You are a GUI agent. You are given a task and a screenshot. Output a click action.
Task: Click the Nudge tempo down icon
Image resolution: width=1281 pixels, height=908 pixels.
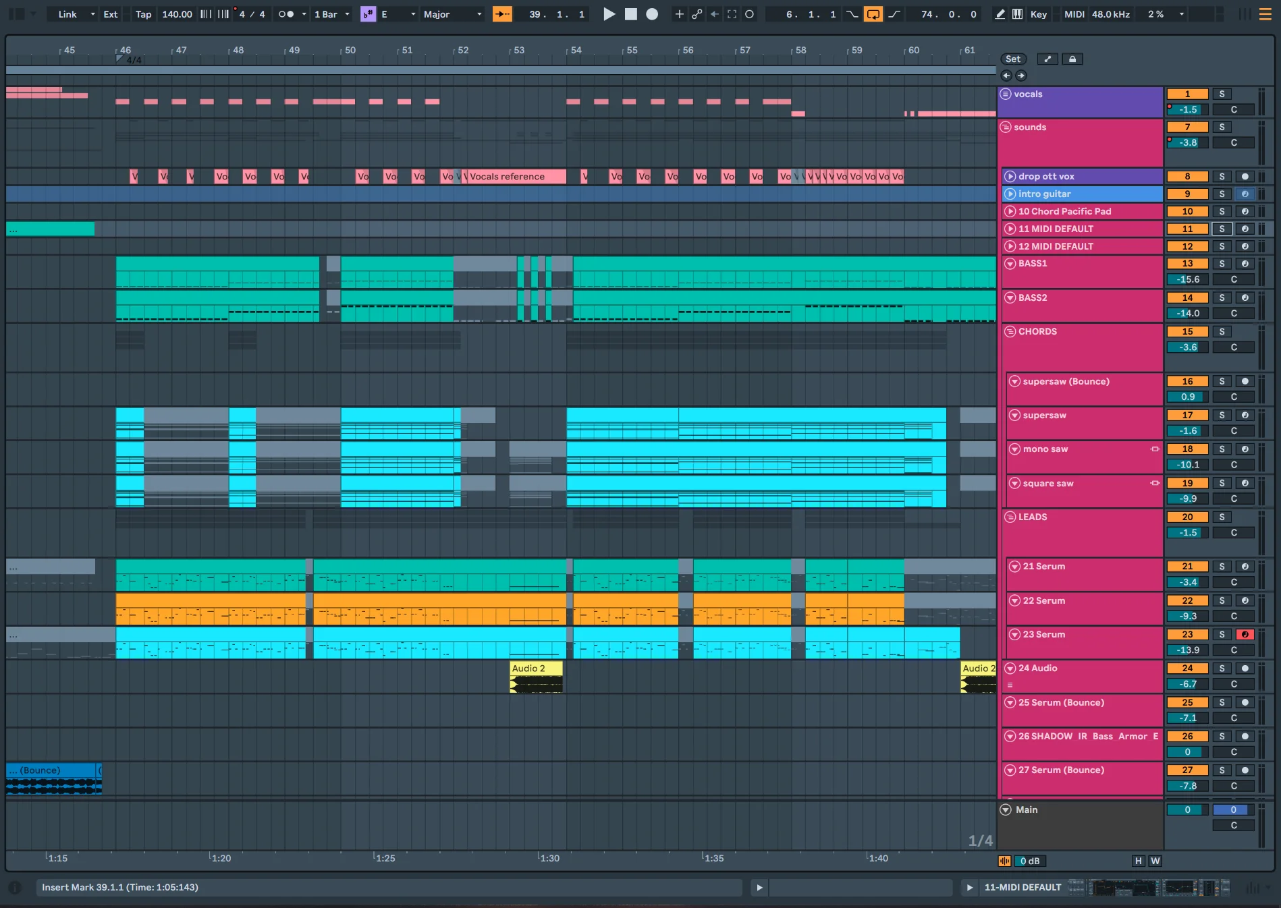point(206,14)
